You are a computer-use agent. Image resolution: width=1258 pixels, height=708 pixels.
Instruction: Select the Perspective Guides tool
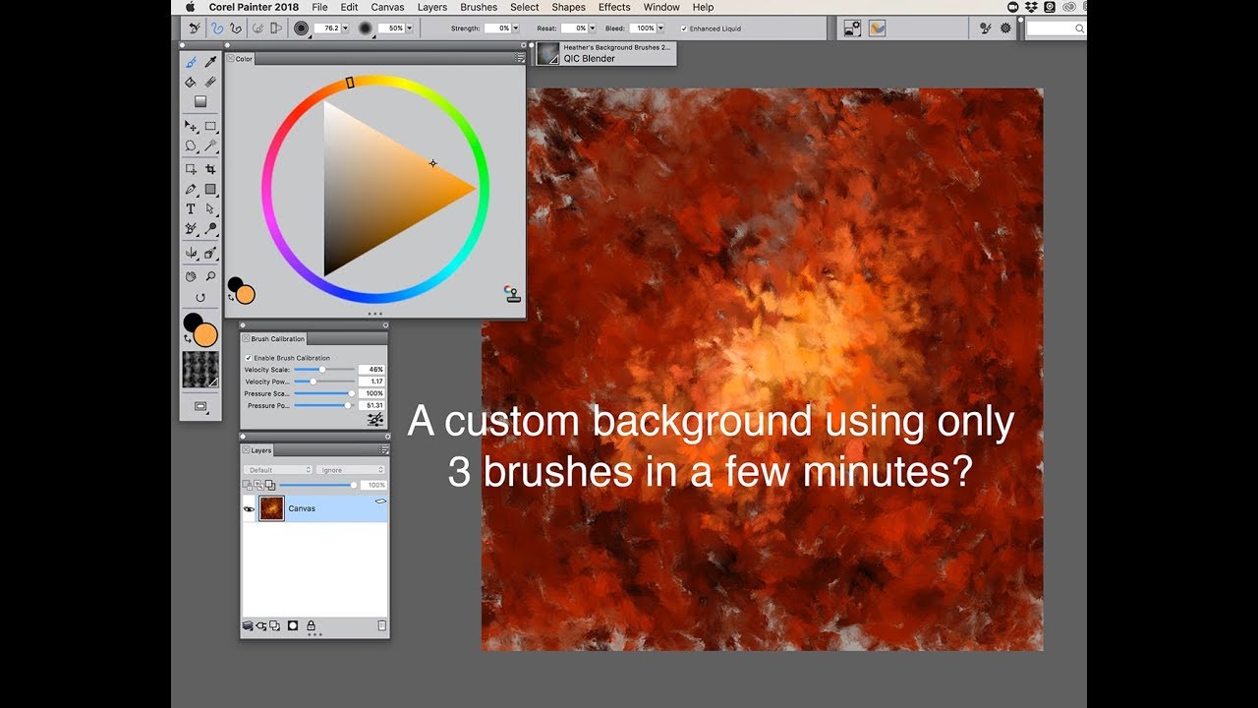pos(210,253)
